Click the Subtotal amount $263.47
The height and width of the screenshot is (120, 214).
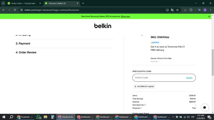(x=193, y=102)
